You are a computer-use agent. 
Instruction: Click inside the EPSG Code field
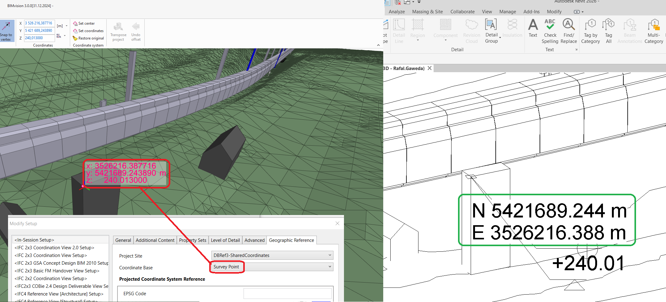[287, 293]
